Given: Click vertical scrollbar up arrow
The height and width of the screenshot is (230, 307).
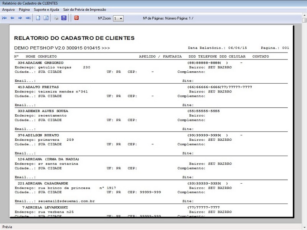Looking at the screenshot, I should tap(304, 15).
